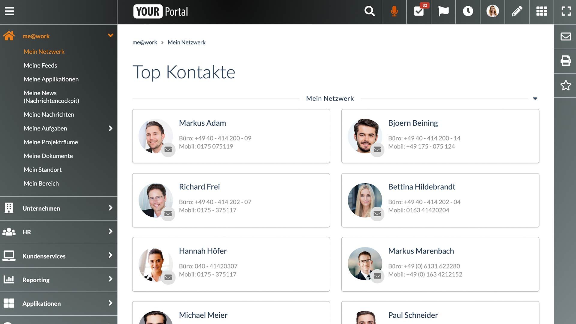
Task: Click the mail icon on Markus Adam's card
Action: tap(168, 149)
